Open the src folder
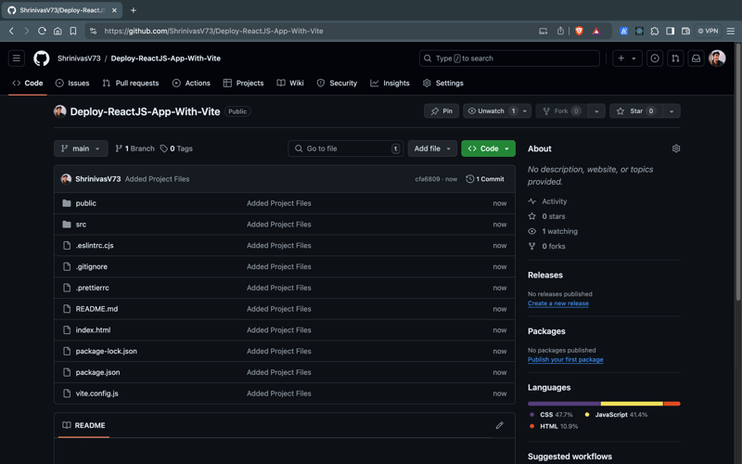This screenshot has height=464, width=742. click(81, 225)
